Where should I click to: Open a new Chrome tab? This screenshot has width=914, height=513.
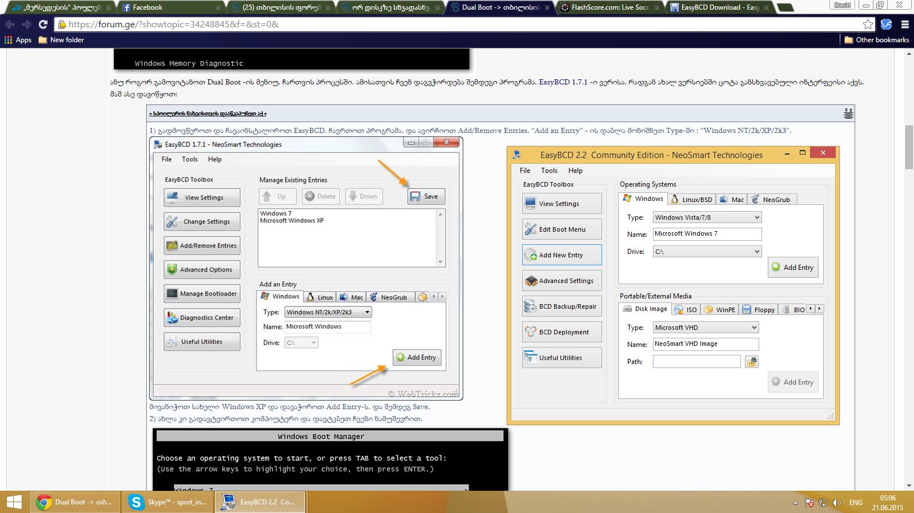(x=785, y=7)
